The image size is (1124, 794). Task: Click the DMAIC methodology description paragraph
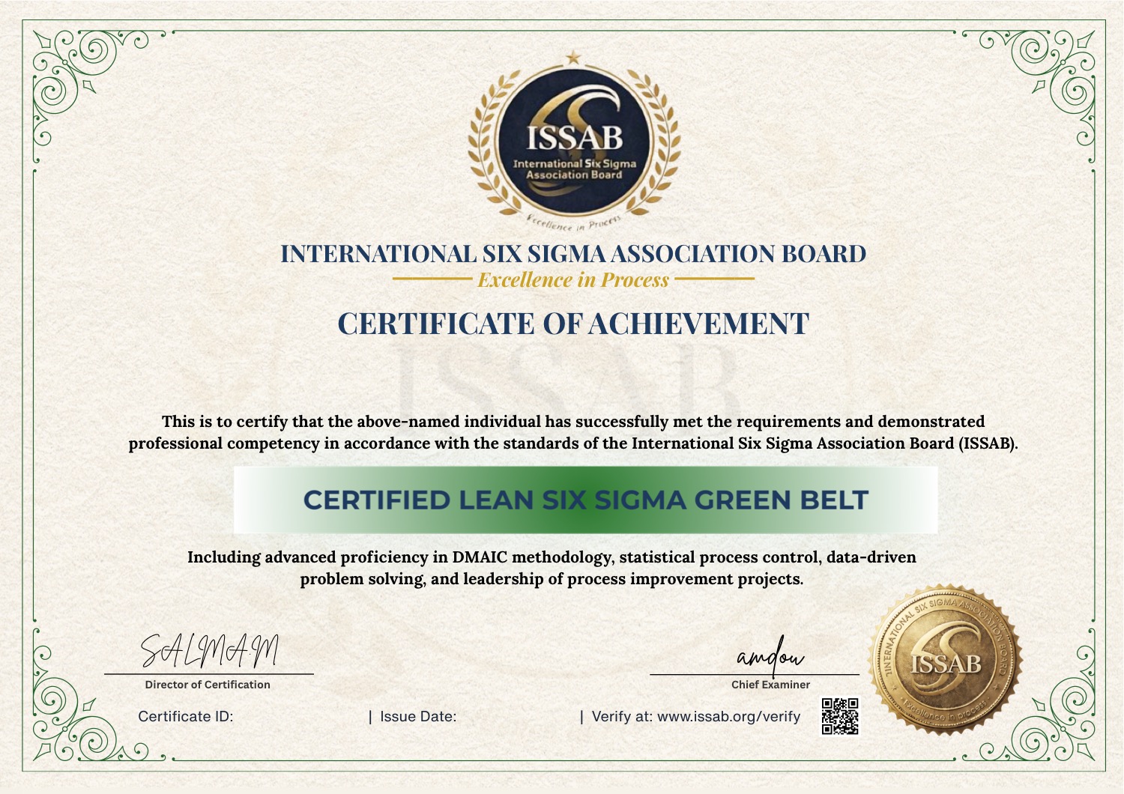(552, 568)
